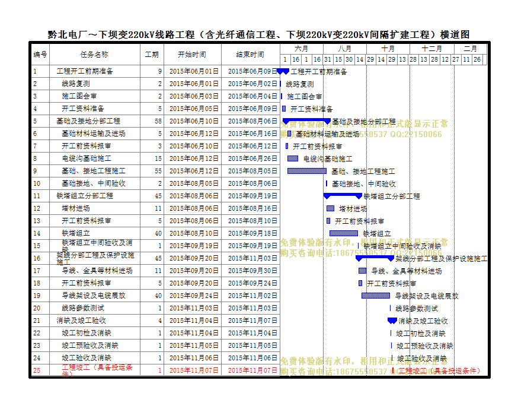
Task: Click Gantt bar for 电缆沟基础施工
Action: pos(293,158)
